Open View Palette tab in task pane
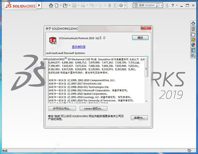 pos(193,39)
